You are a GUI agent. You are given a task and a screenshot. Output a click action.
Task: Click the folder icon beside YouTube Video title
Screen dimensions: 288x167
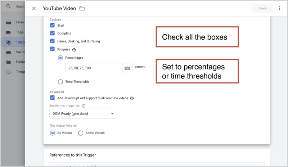82,8
